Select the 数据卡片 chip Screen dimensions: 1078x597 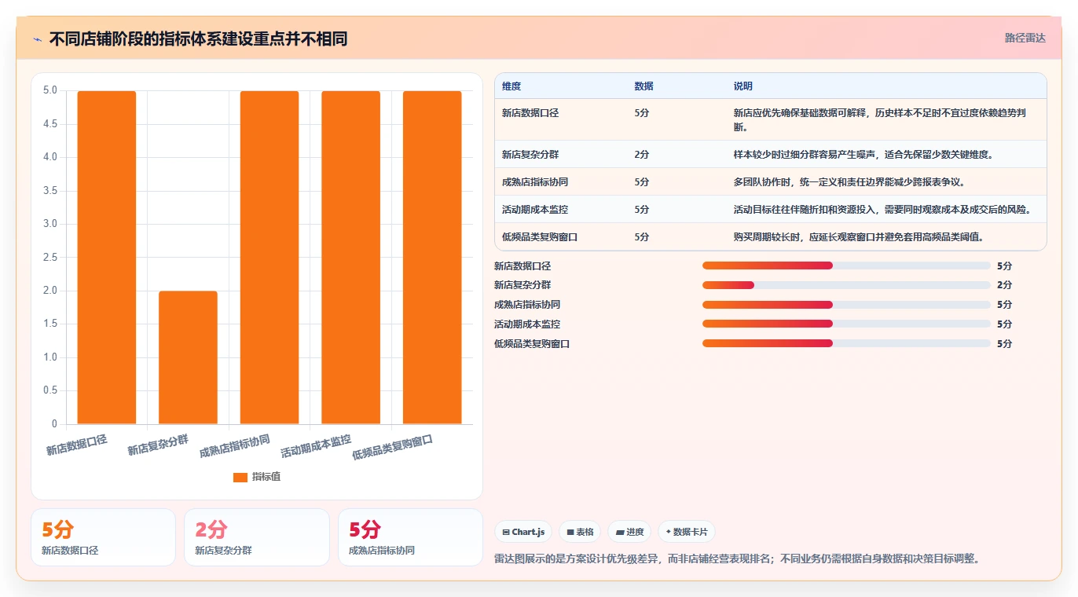(x=686, y=532)
